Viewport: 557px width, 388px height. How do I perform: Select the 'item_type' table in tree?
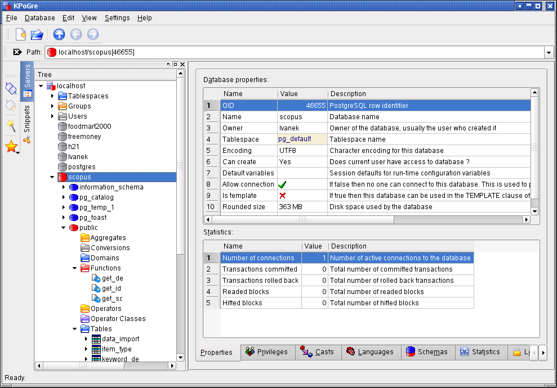coord(117,349)
